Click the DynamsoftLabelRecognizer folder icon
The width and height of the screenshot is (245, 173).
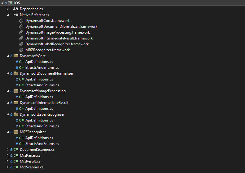16,114
